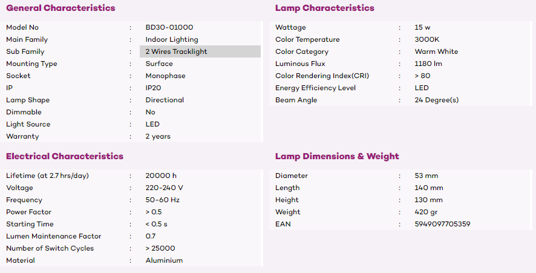
Task: Click the 3000K color temperature value
Action: pyautogui.click(x=427, y=39)
